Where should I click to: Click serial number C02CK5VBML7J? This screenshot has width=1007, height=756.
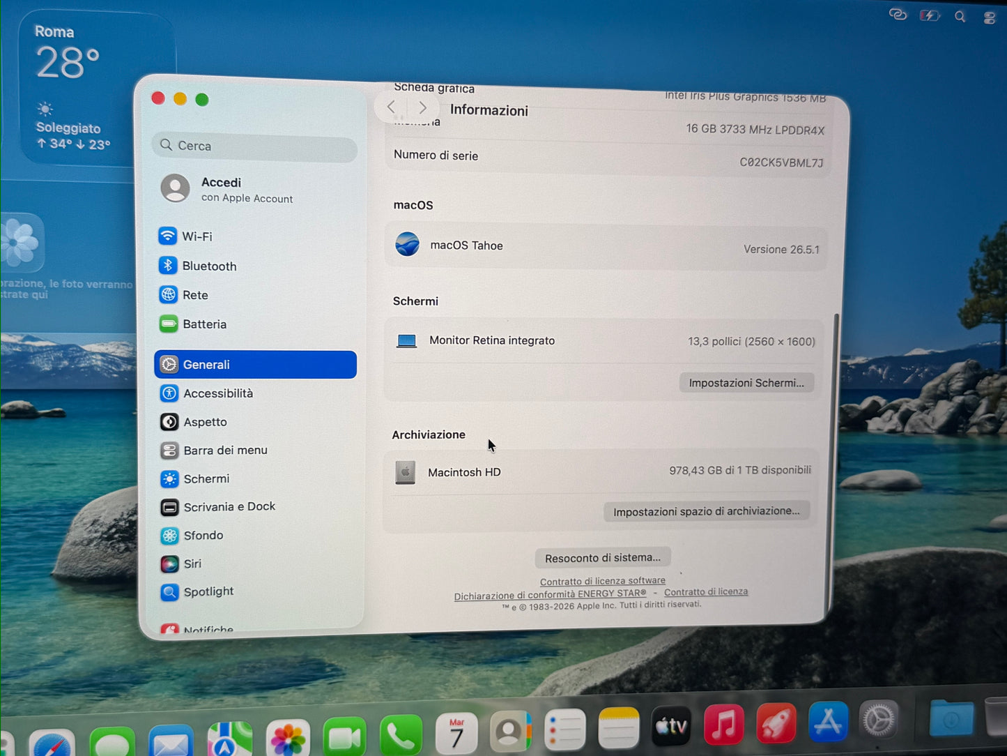pos(781,162)
